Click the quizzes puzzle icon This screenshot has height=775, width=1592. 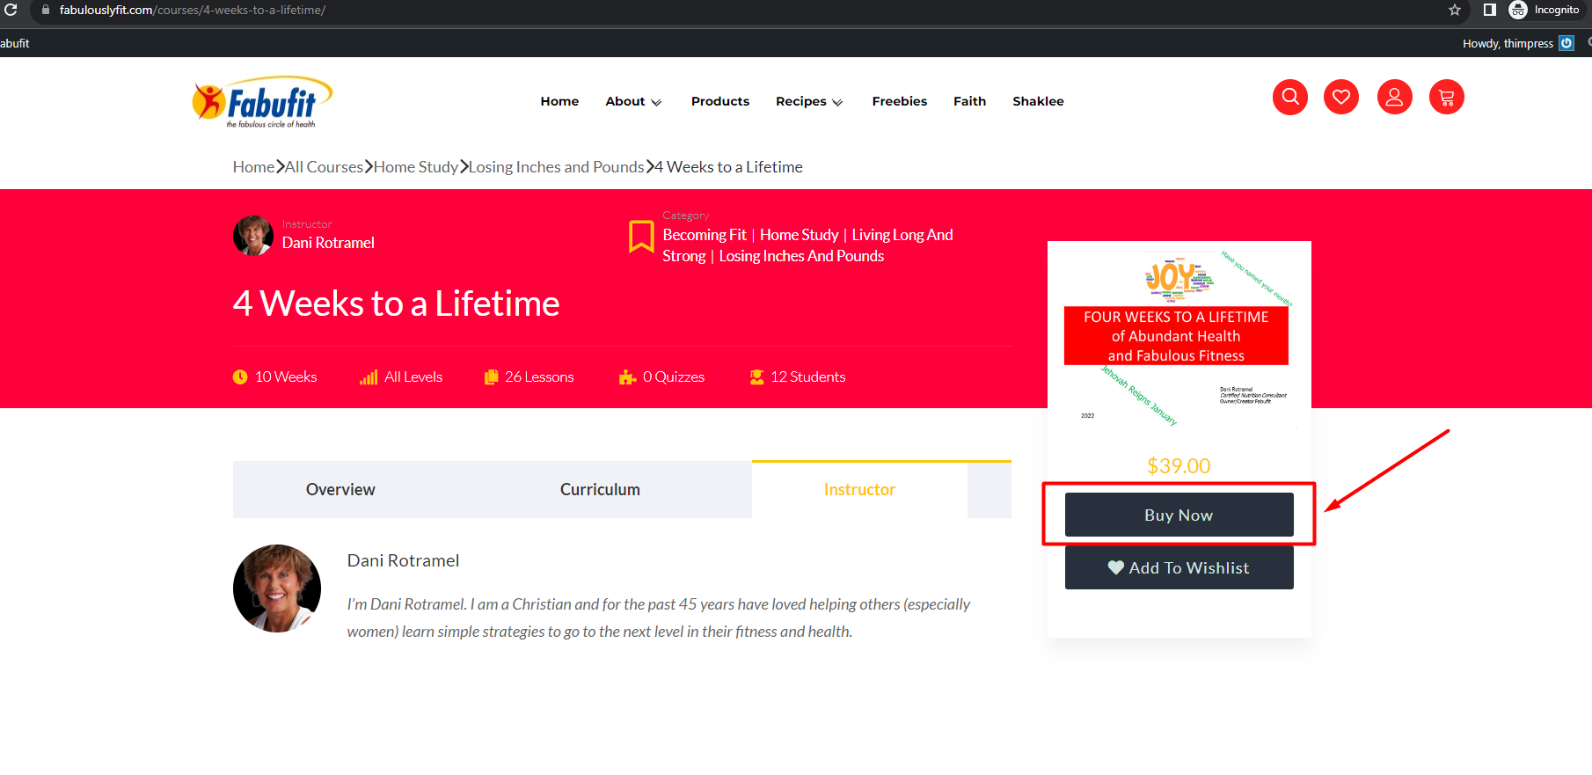point(627,377)
